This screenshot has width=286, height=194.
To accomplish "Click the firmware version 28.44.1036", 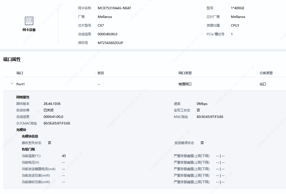I will (52, 104).
